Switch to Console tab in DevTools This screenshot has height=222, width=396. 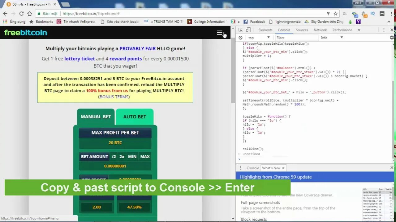[x=284, y=30]
